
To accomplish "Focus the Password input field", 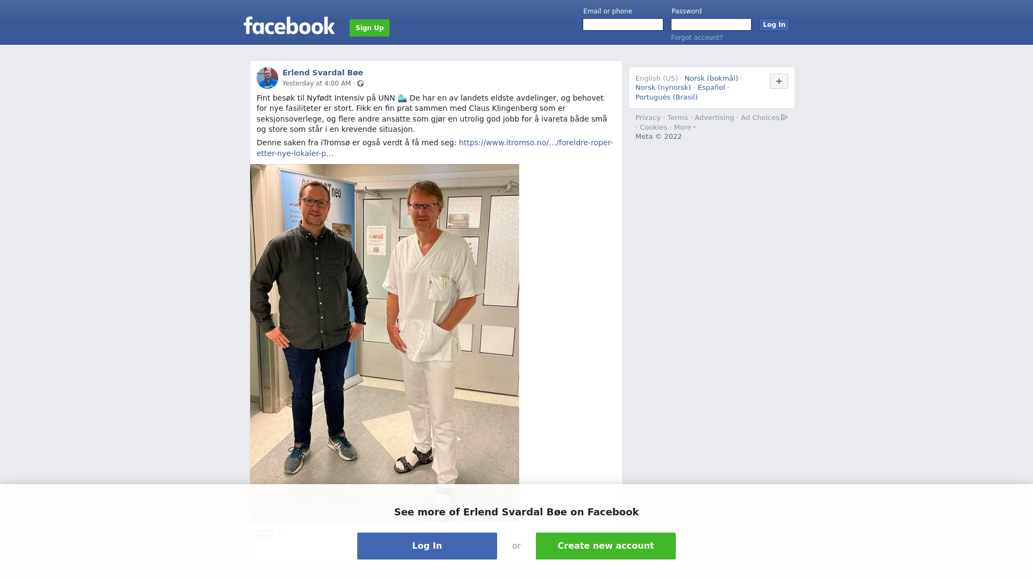I will pos(711,25).
